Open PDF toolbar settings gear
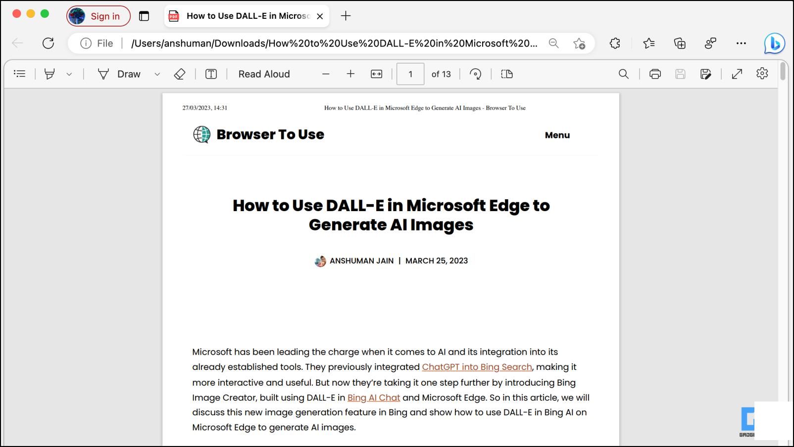794x447 pixels. click(762, 74)
